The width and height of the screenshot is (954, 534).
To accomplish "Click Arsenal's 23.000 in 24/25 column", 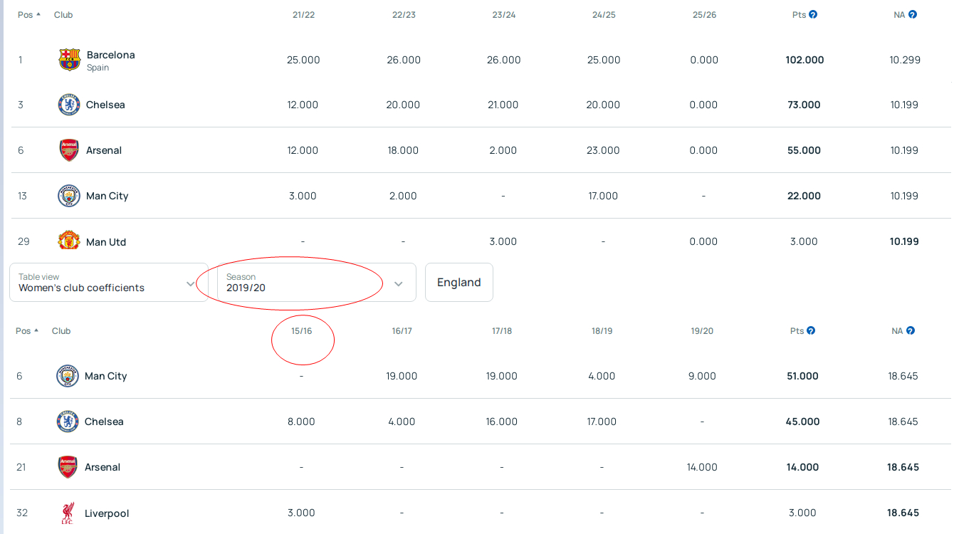I will [604, 150].
